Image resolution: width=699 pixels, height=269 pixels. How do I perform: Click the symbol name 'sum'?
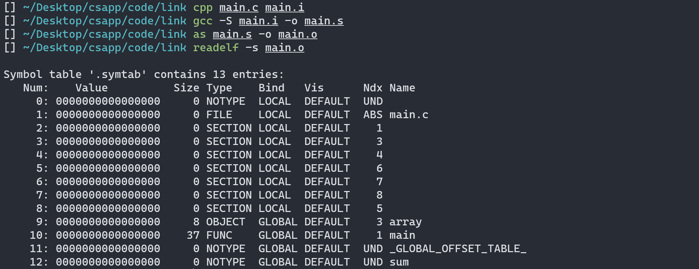coord(399,262)
